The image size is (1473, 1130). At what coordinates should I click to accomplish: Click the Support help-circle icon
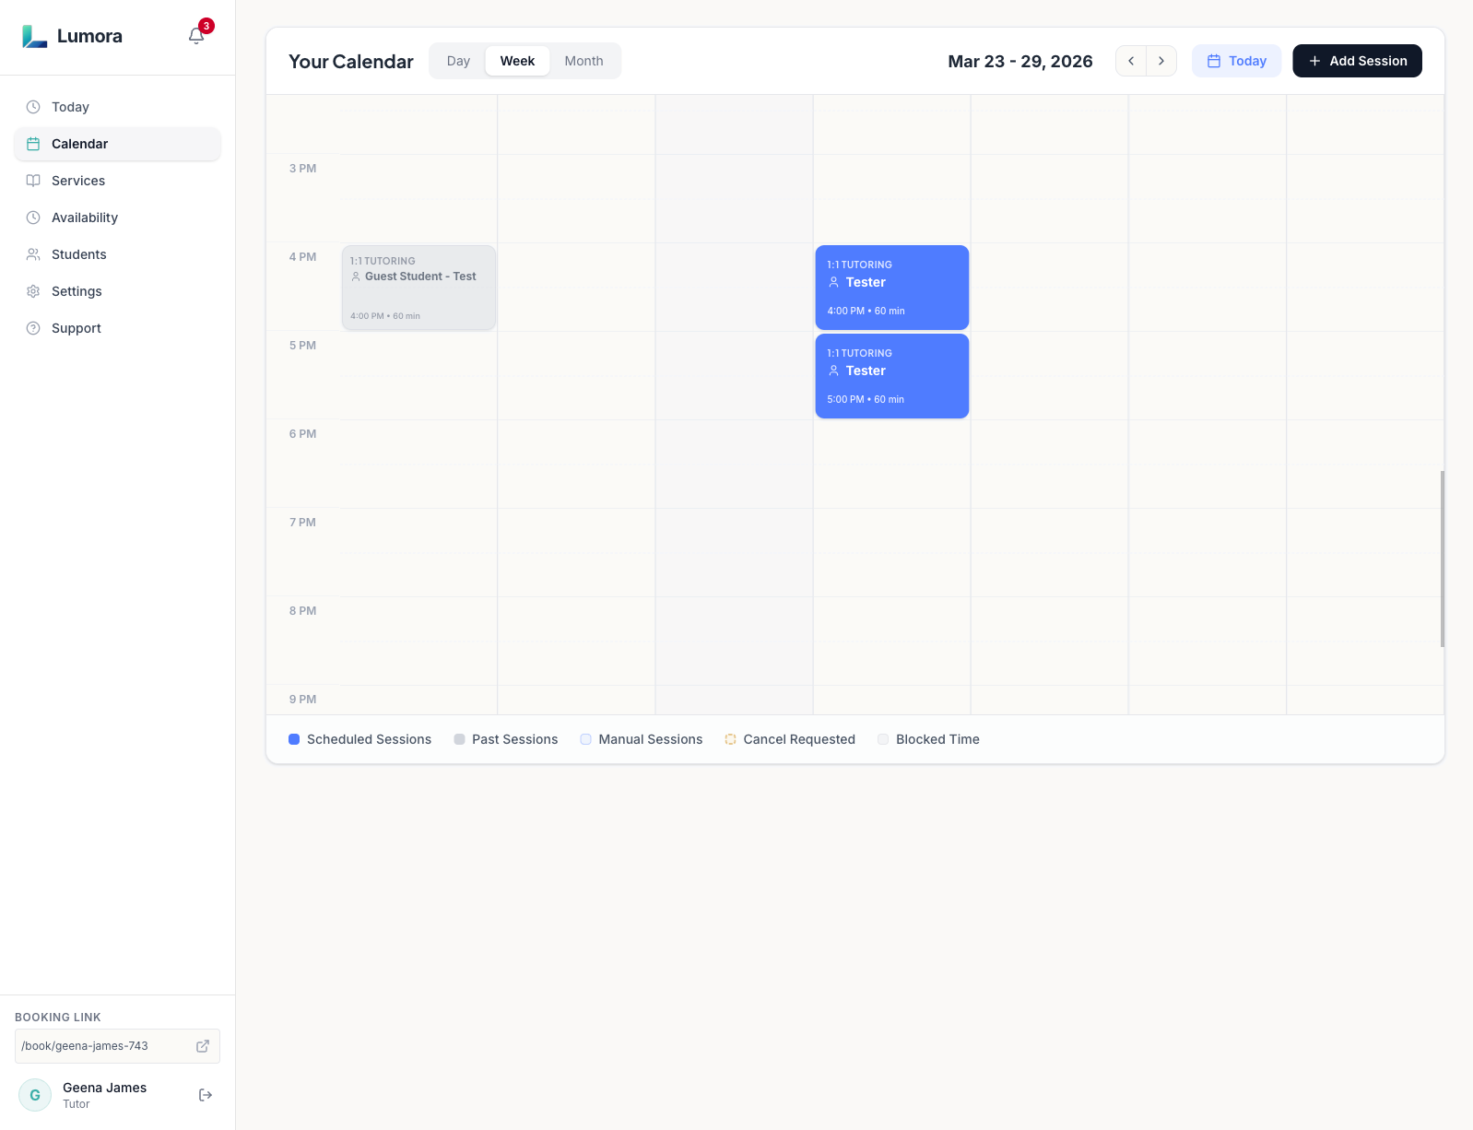tap(33, 328)
